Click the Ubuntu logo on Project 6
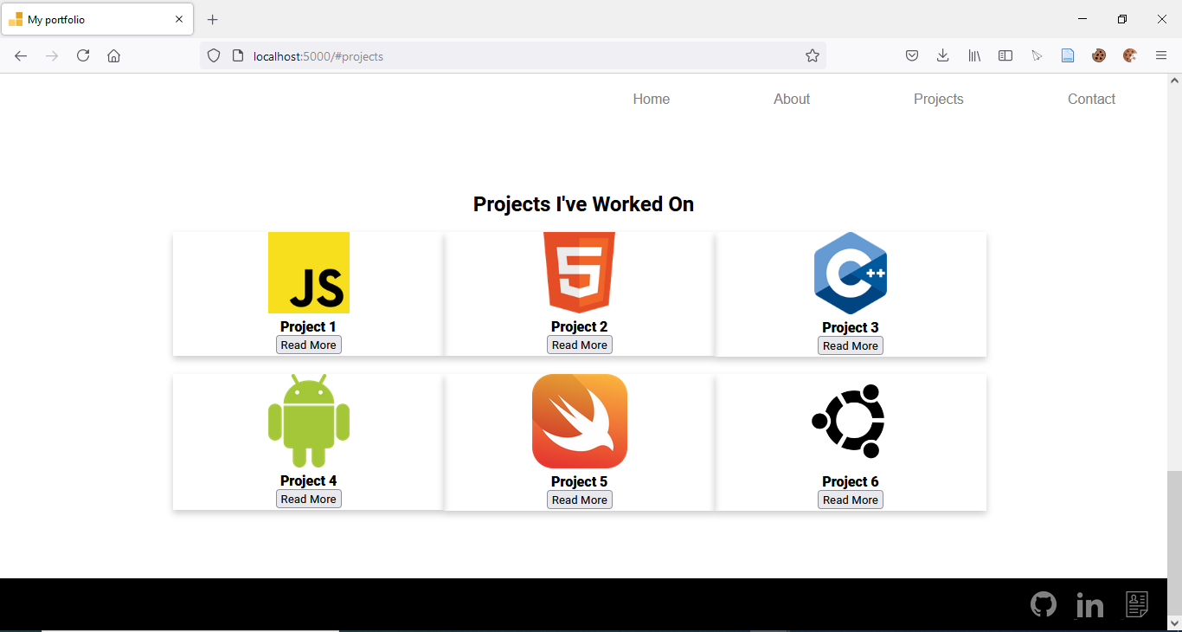1182x632 pixels. coord(849,422)
